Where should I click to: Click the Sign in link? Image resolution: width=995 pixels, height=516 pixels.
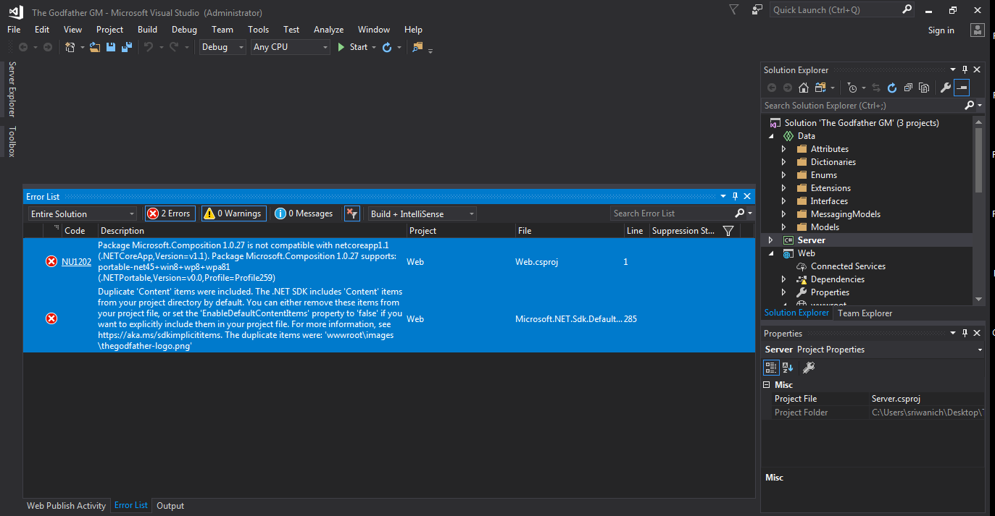pyautogui.click(x=941, y=30)
